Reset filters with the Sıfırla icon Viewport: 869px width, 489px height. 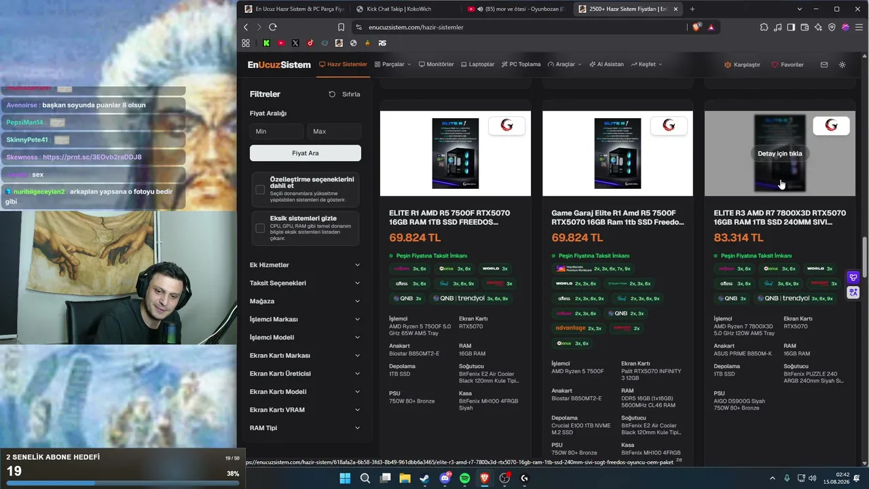click(332, 94)
